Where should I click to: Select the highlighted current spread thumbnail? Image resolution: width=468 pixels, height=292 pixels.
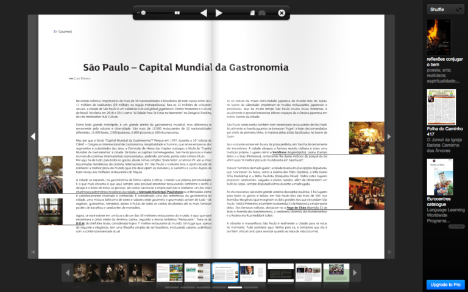tap(225, 273)
